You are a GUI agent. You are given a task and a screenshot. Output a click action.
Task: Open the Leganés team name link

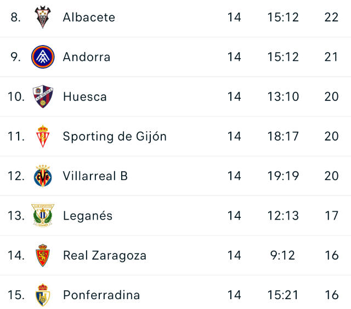[x=88, y=216]
